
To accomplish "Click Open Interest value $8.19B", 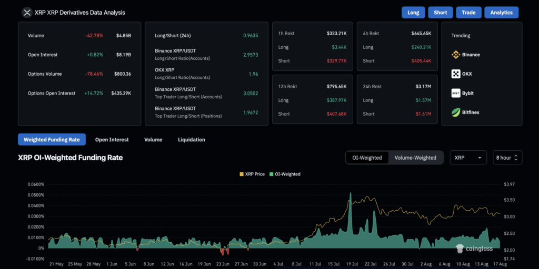I will [123, 55].
